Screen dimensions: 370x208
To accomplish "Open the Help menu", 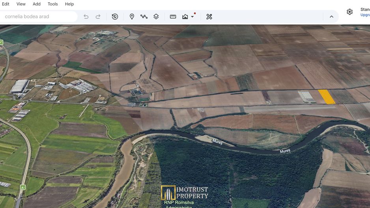I will pos(69,4).
